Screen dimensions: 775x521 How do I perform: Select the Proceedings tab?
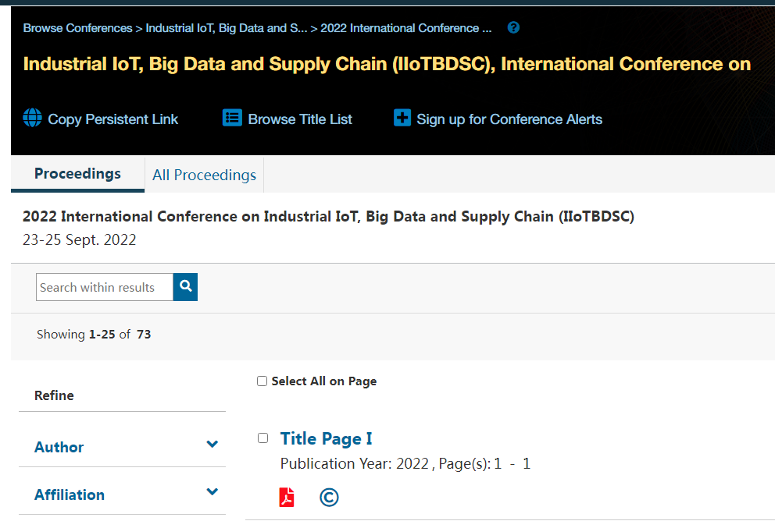point(77,174)
